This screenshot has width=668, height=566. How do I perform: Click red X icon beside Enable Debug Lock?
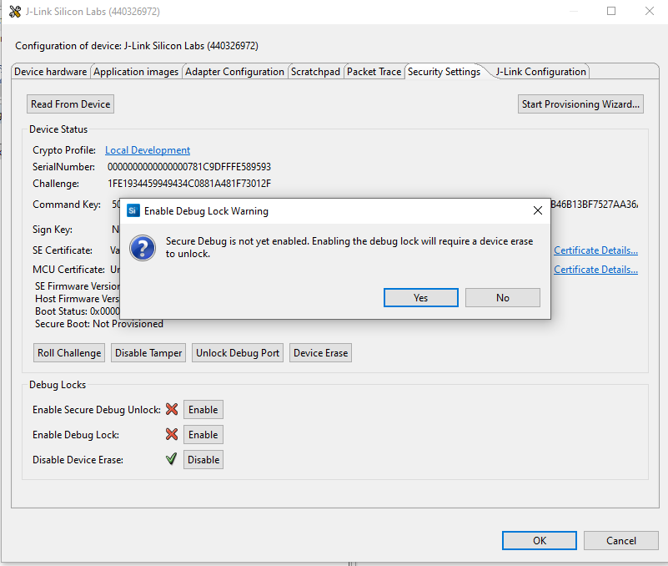(x=171, y=435)
